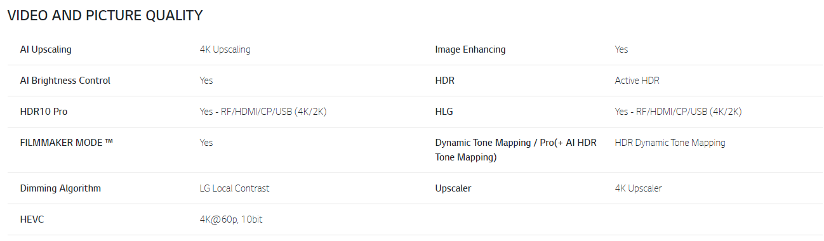Select the HDR Dynamic Tone Mapping value
Screen dimensions: 824x241
point(670,143)
